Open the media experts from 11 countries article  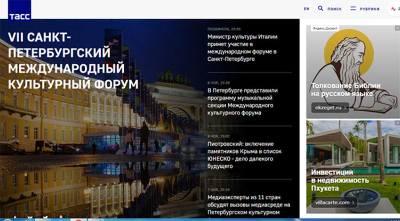(x=248, y=205)
